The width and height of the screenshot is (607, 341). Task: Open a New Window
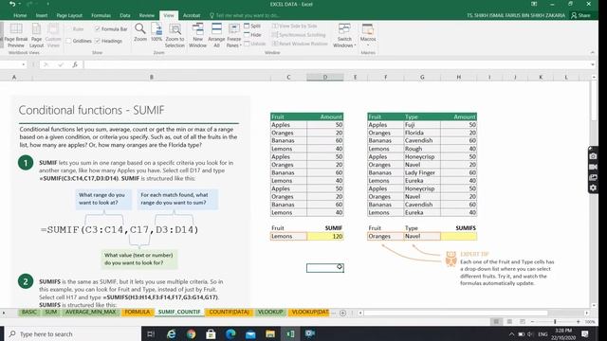(x=197, y=35)
